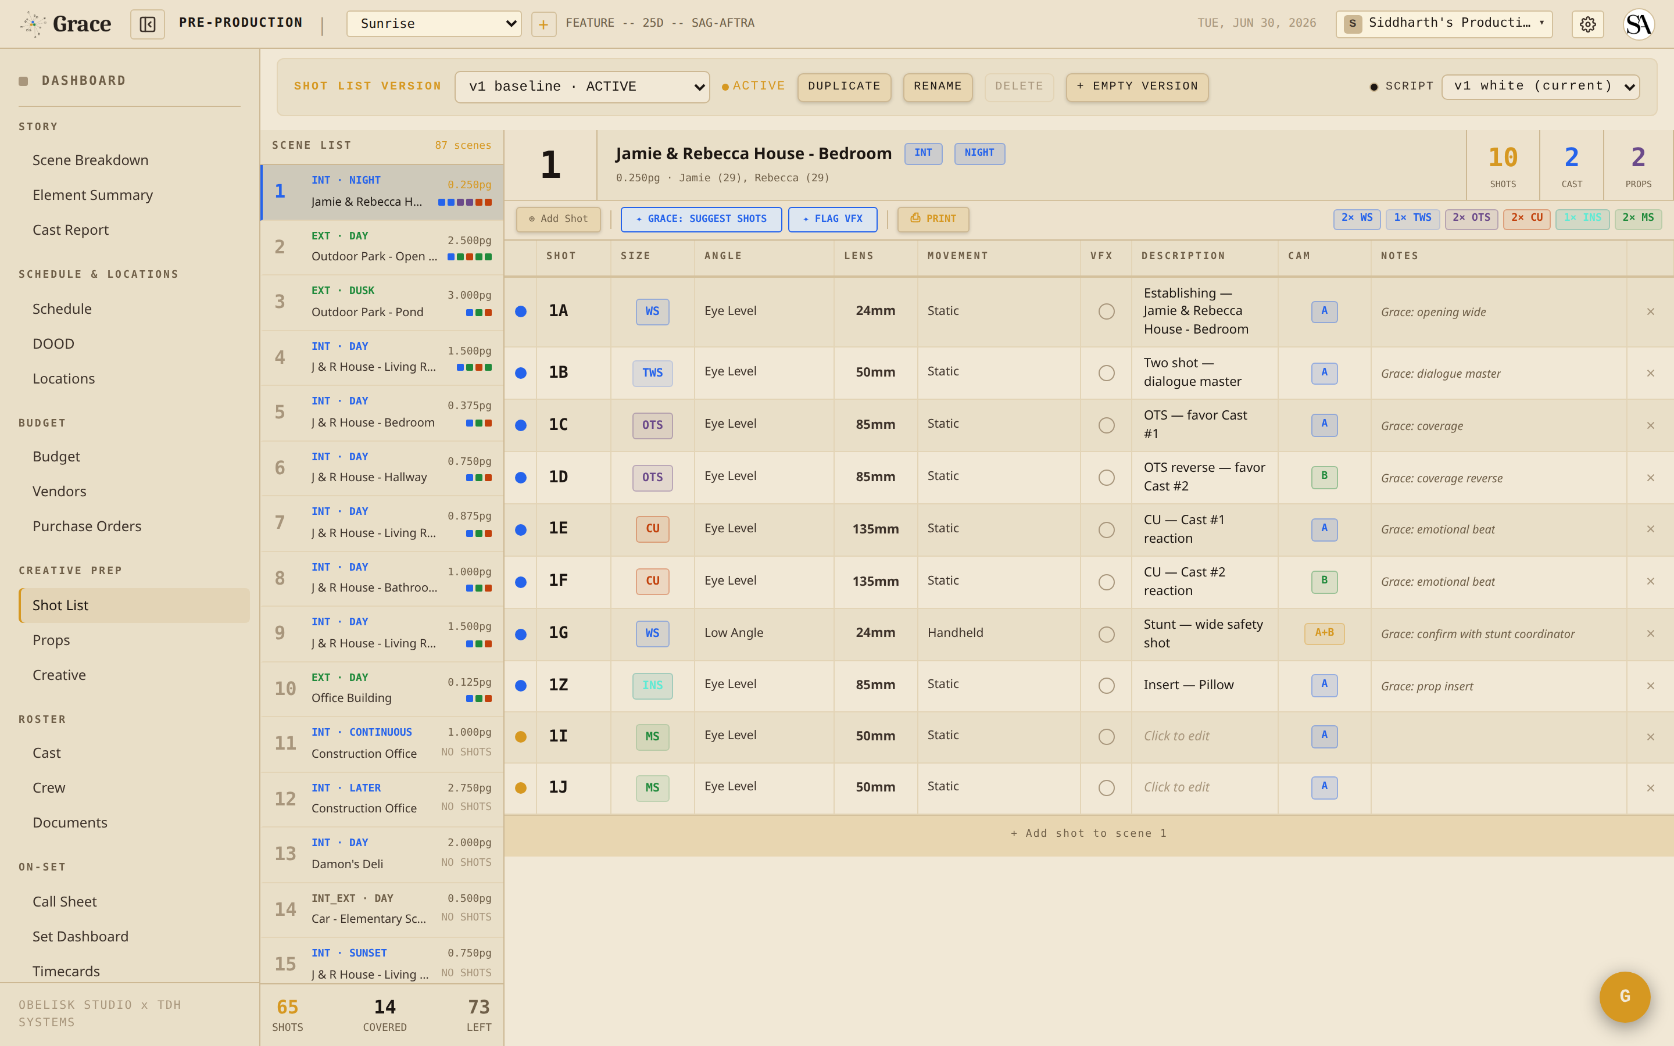This screenshot has width=1674, height=1046.
Task: Open the DOOD page
Action: pos(53,344)
